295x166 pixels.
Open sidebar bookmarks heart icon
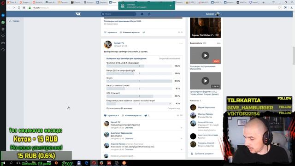pyautogui.click(x=3, y=36)
